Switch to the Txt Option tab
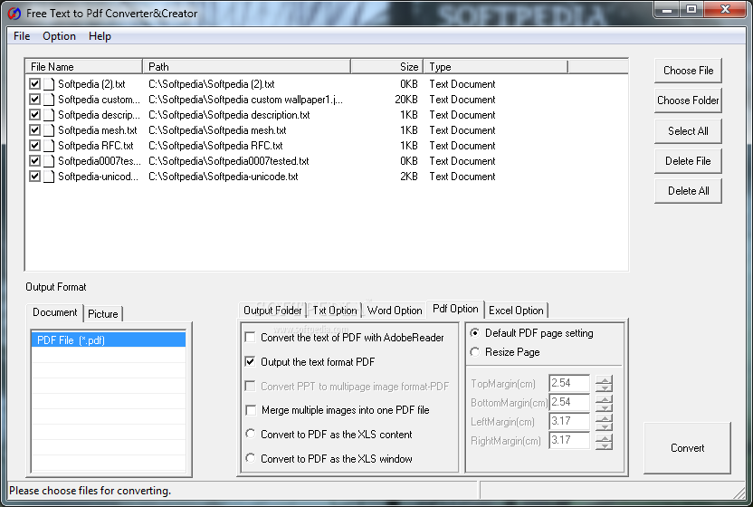The width and height of the screenshot is (753, 507). click(335, 311)
